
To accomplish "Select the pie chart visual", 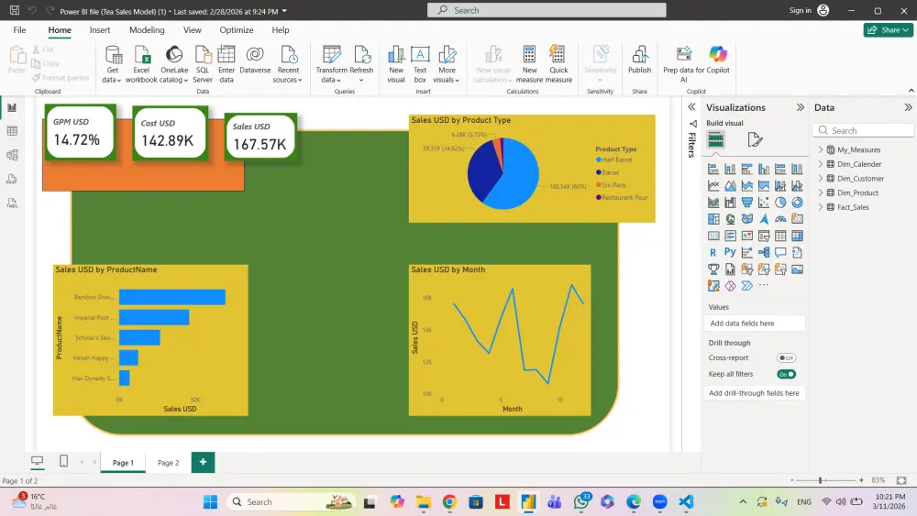I will 780,203.
